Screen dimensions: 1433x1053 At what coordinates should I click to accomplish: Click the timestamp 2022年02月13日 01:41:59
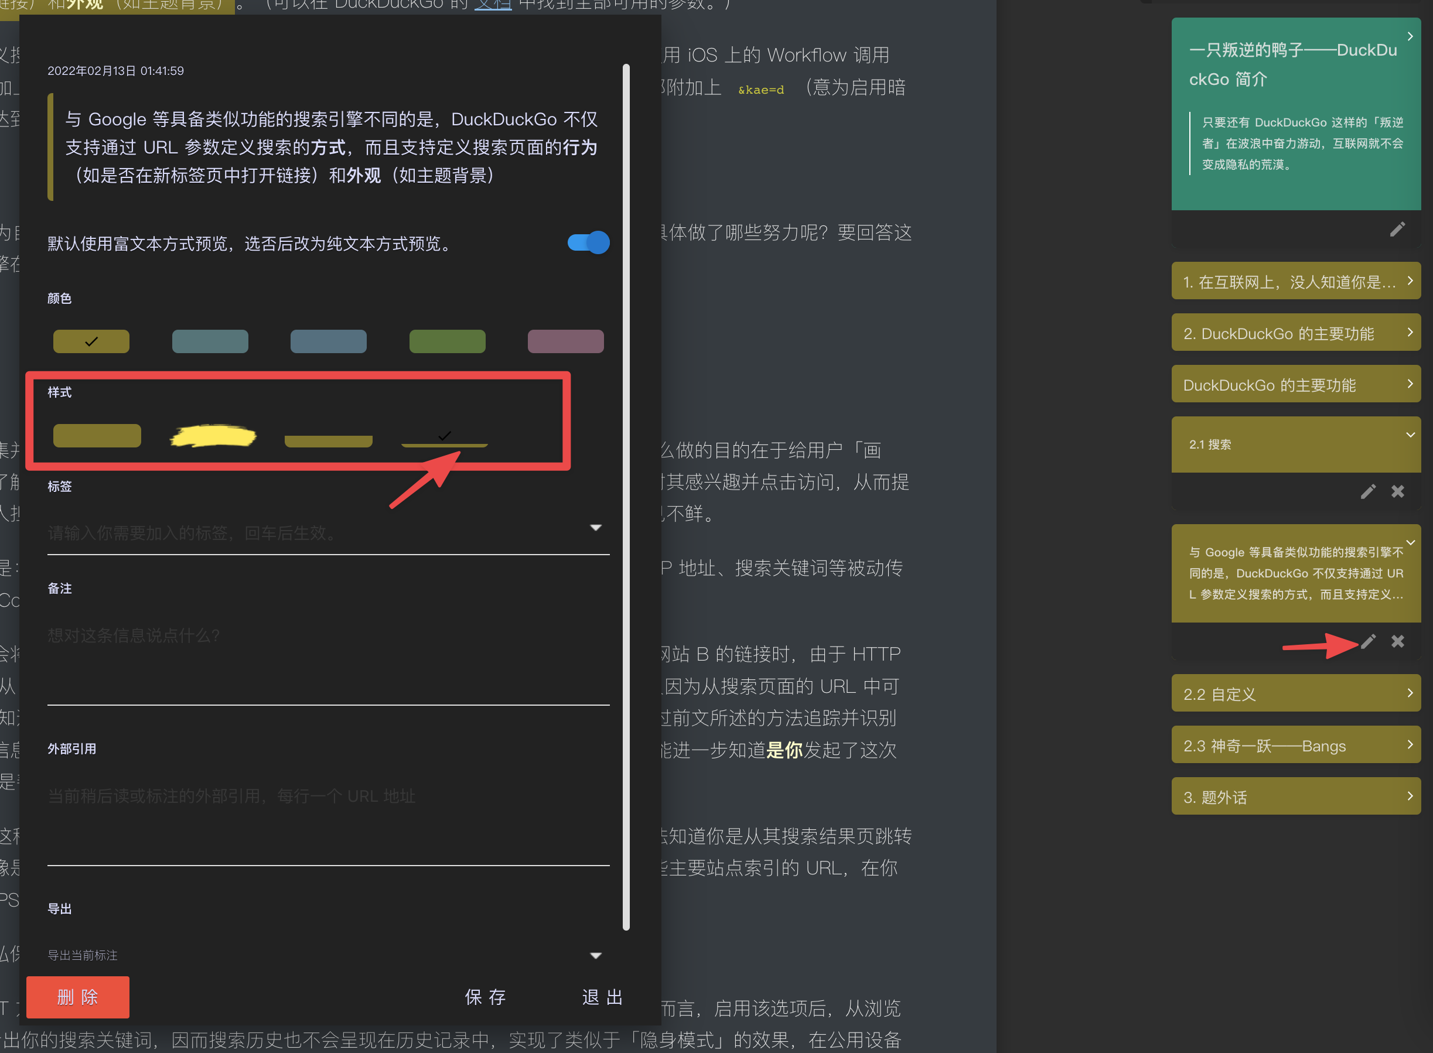pyautogui.click(x=115, y=71)
